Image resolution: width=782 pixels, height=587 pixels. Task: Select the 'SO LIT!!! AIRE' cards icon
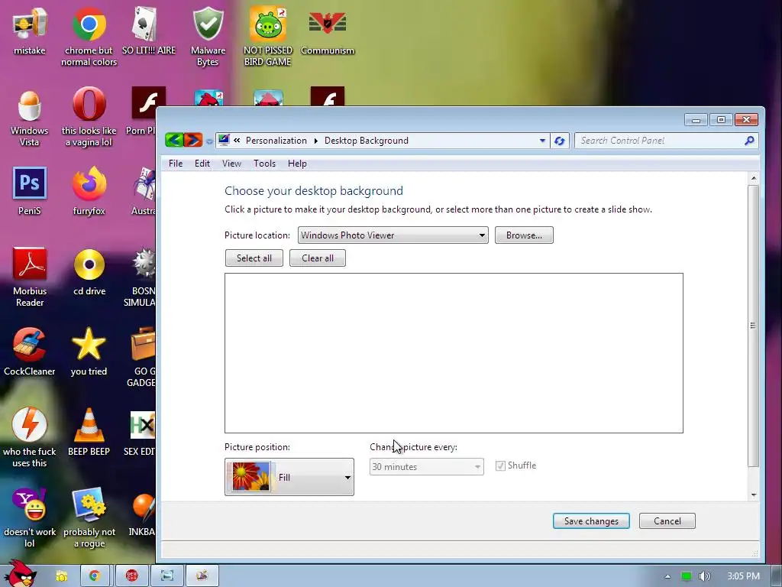tap(148, 31)
